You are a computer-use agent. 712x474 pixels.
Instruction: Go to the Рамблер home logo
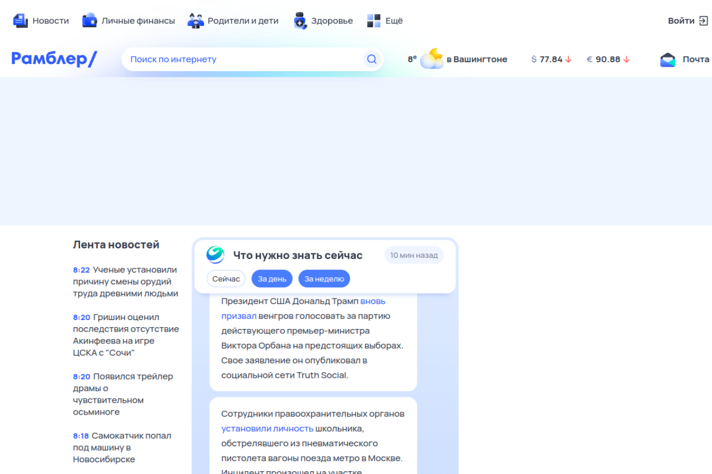click(55, 59)
